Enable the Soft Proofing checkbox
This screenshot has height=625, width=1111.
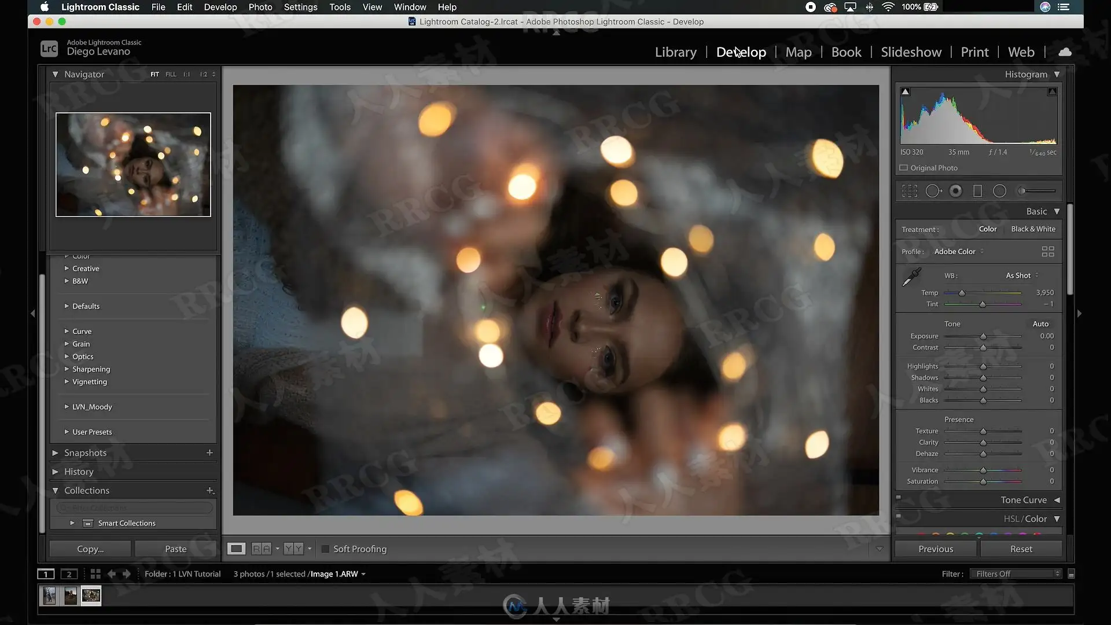pyautogui.click(x=325, y=549)
